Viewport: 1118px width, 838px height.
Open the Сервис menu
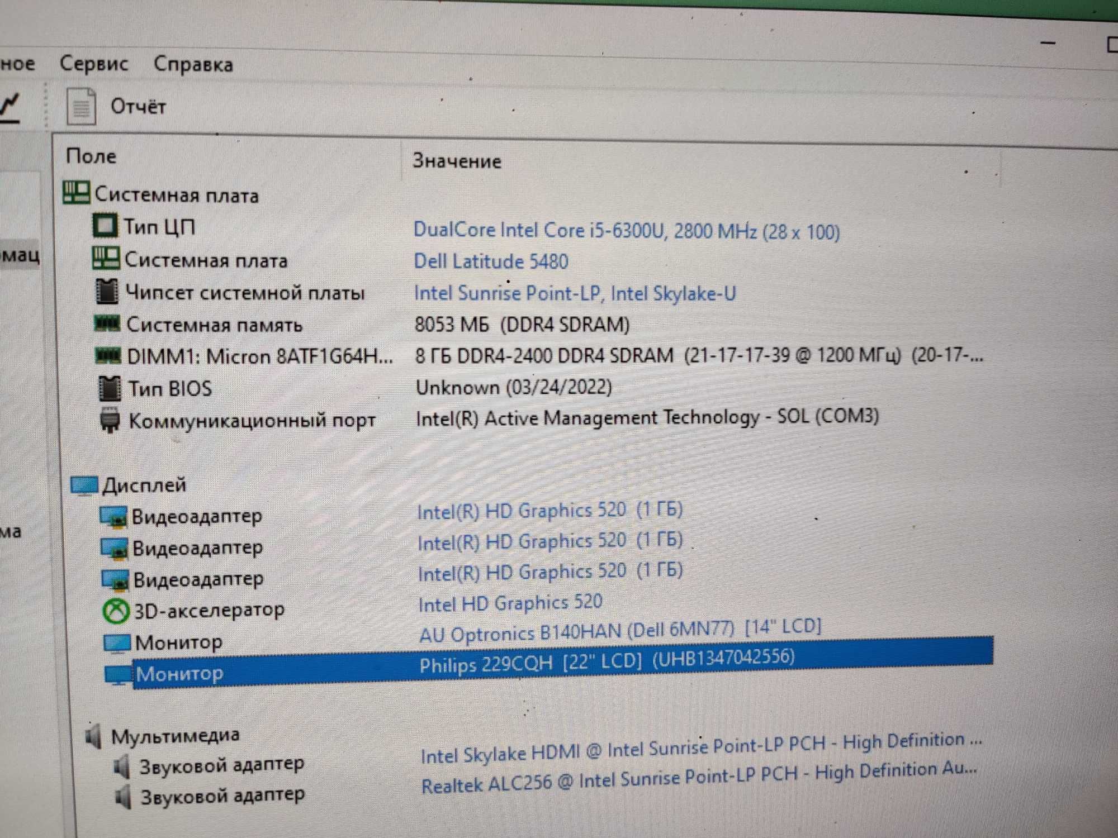(x=94, y=64)
